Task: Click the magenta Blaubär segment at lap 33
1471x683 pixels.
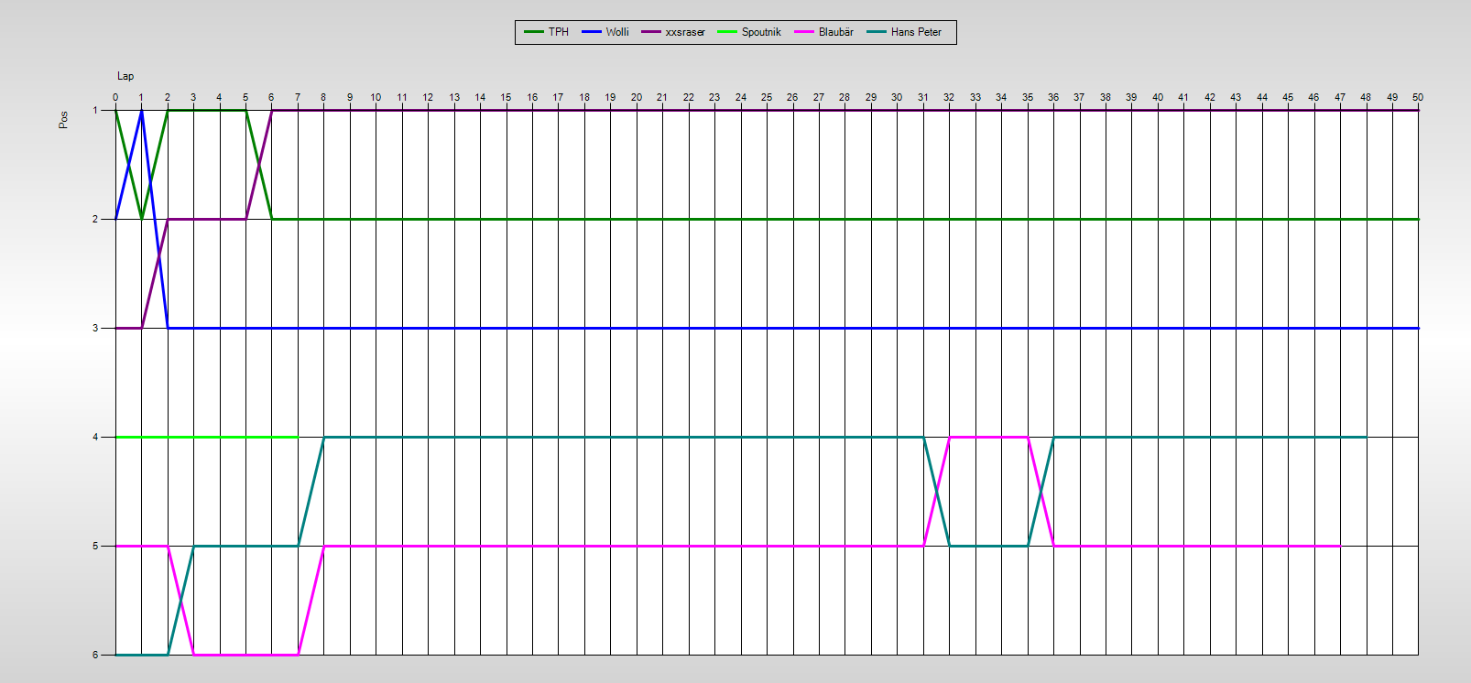Action: 975,437
